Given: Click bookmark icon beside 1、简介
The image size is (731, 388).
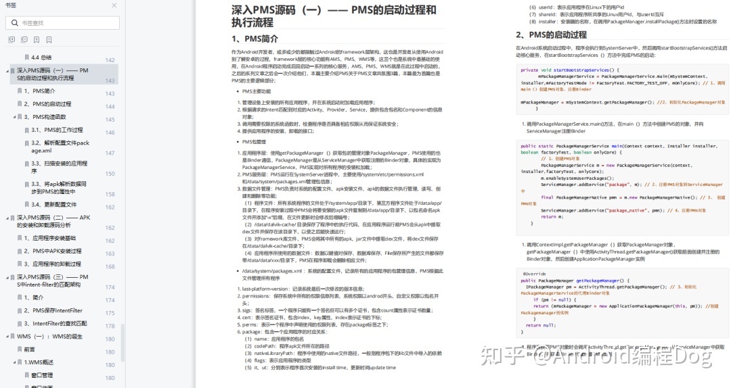Looking at the screenshot, I should pos(20,297).
